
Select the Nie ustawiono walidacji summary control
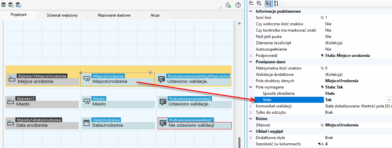coord(195,123)
